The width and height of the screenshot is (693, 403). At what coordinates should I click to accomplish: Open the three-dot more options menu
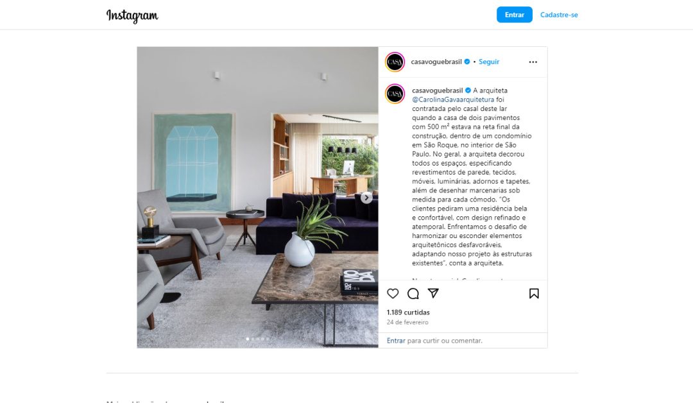coord(533,62)
